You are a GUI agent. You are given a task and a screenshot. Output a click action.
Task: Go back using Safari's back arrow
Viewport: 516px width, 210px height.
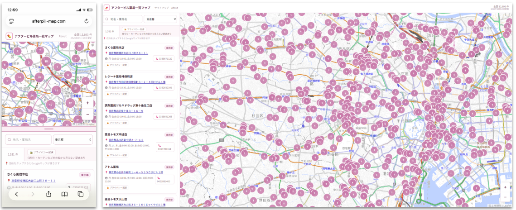16,194
